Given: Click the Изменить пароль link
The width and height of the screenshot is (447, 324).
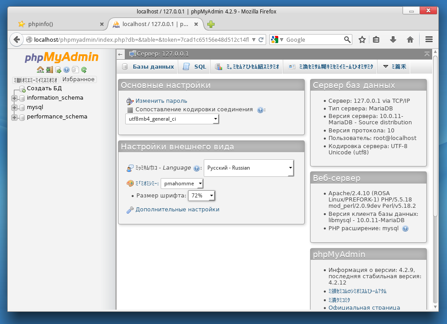Looking at the screenshot, I should [162, 101].
